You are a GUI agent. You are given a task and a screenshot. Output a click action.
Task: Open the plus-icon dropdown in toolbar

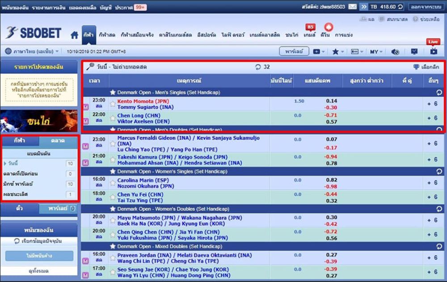pyautogui.click(x=319, y=52)
